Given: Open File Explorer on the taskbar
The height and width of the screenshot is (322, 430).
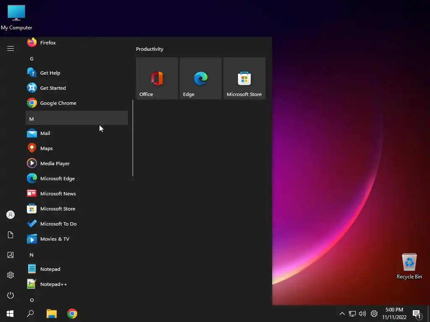Looking at the screenshot, I should coord(52,314).
